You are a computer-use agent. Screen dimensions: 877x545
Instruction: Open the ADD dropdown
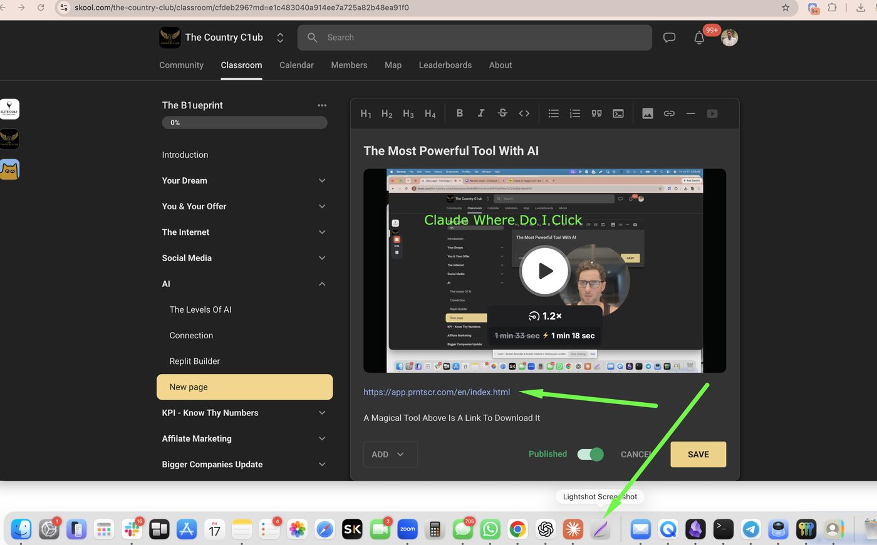coord(390,454)
